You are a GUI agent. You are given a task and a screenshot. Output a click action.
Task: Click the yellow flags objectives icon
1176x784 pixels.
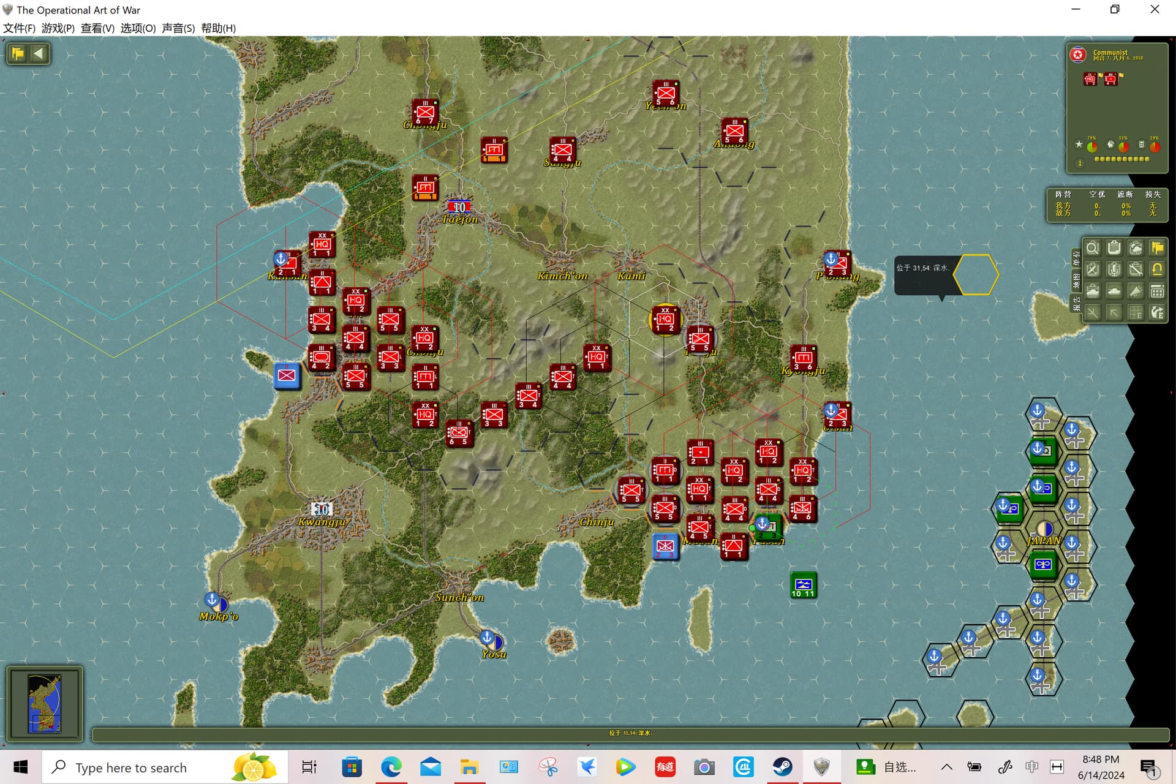click(1157, 248)
